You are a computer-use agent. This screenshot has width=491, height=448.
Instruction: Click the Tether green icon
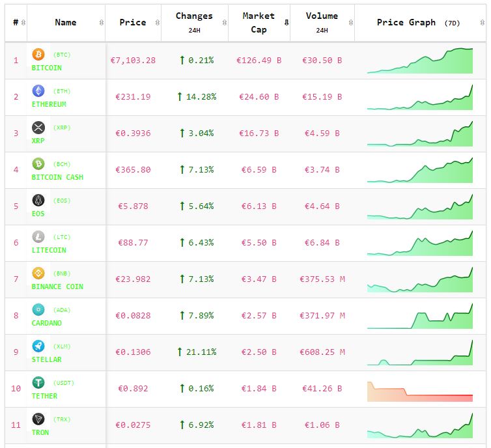click(38, 383)
